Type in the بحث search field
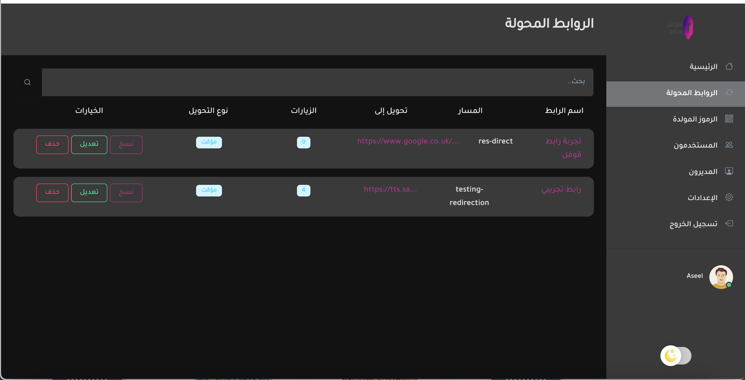The image size is (745, 380). point(317,82)
